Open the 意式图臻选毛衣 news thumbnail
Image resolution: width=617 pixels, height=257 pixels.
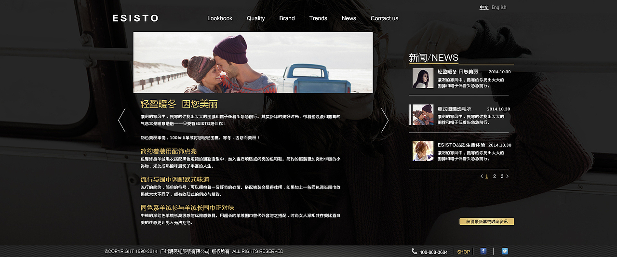423,115
